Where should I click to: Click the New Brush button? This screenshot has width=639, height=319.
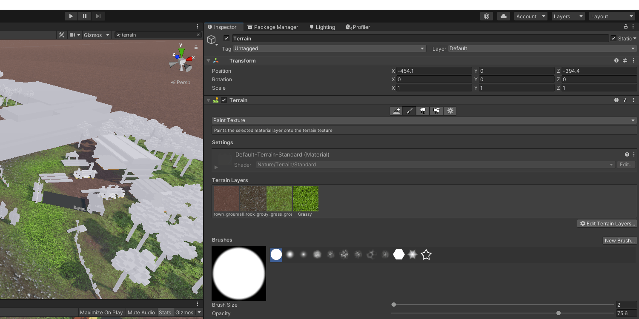coord(619,240)
